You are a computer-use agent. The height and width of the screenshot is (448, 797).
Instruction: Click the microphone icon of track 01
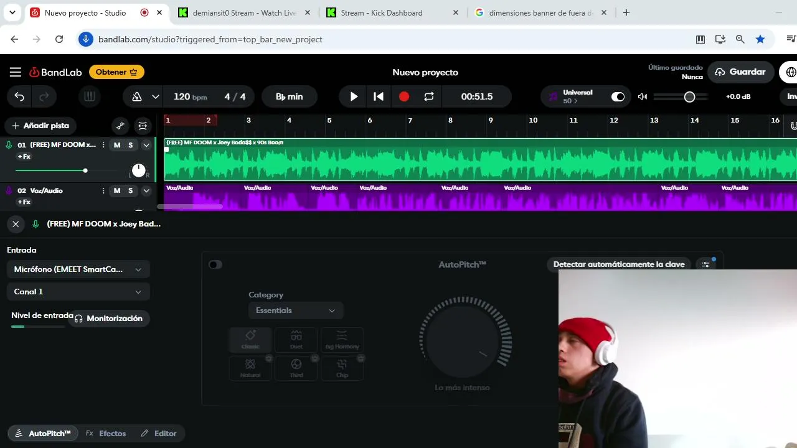pos(9,145)
